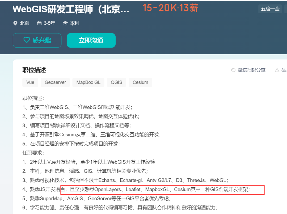Click the 感兴趣 heart button

point(37,40)
